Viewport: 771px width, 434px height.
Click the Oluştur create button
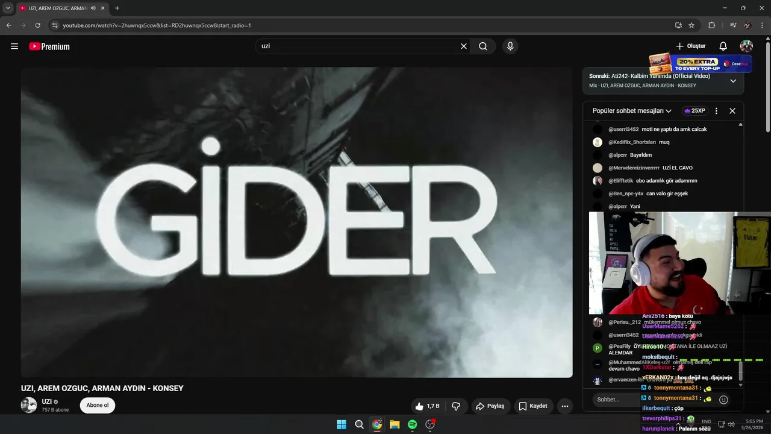click(690, 46)
